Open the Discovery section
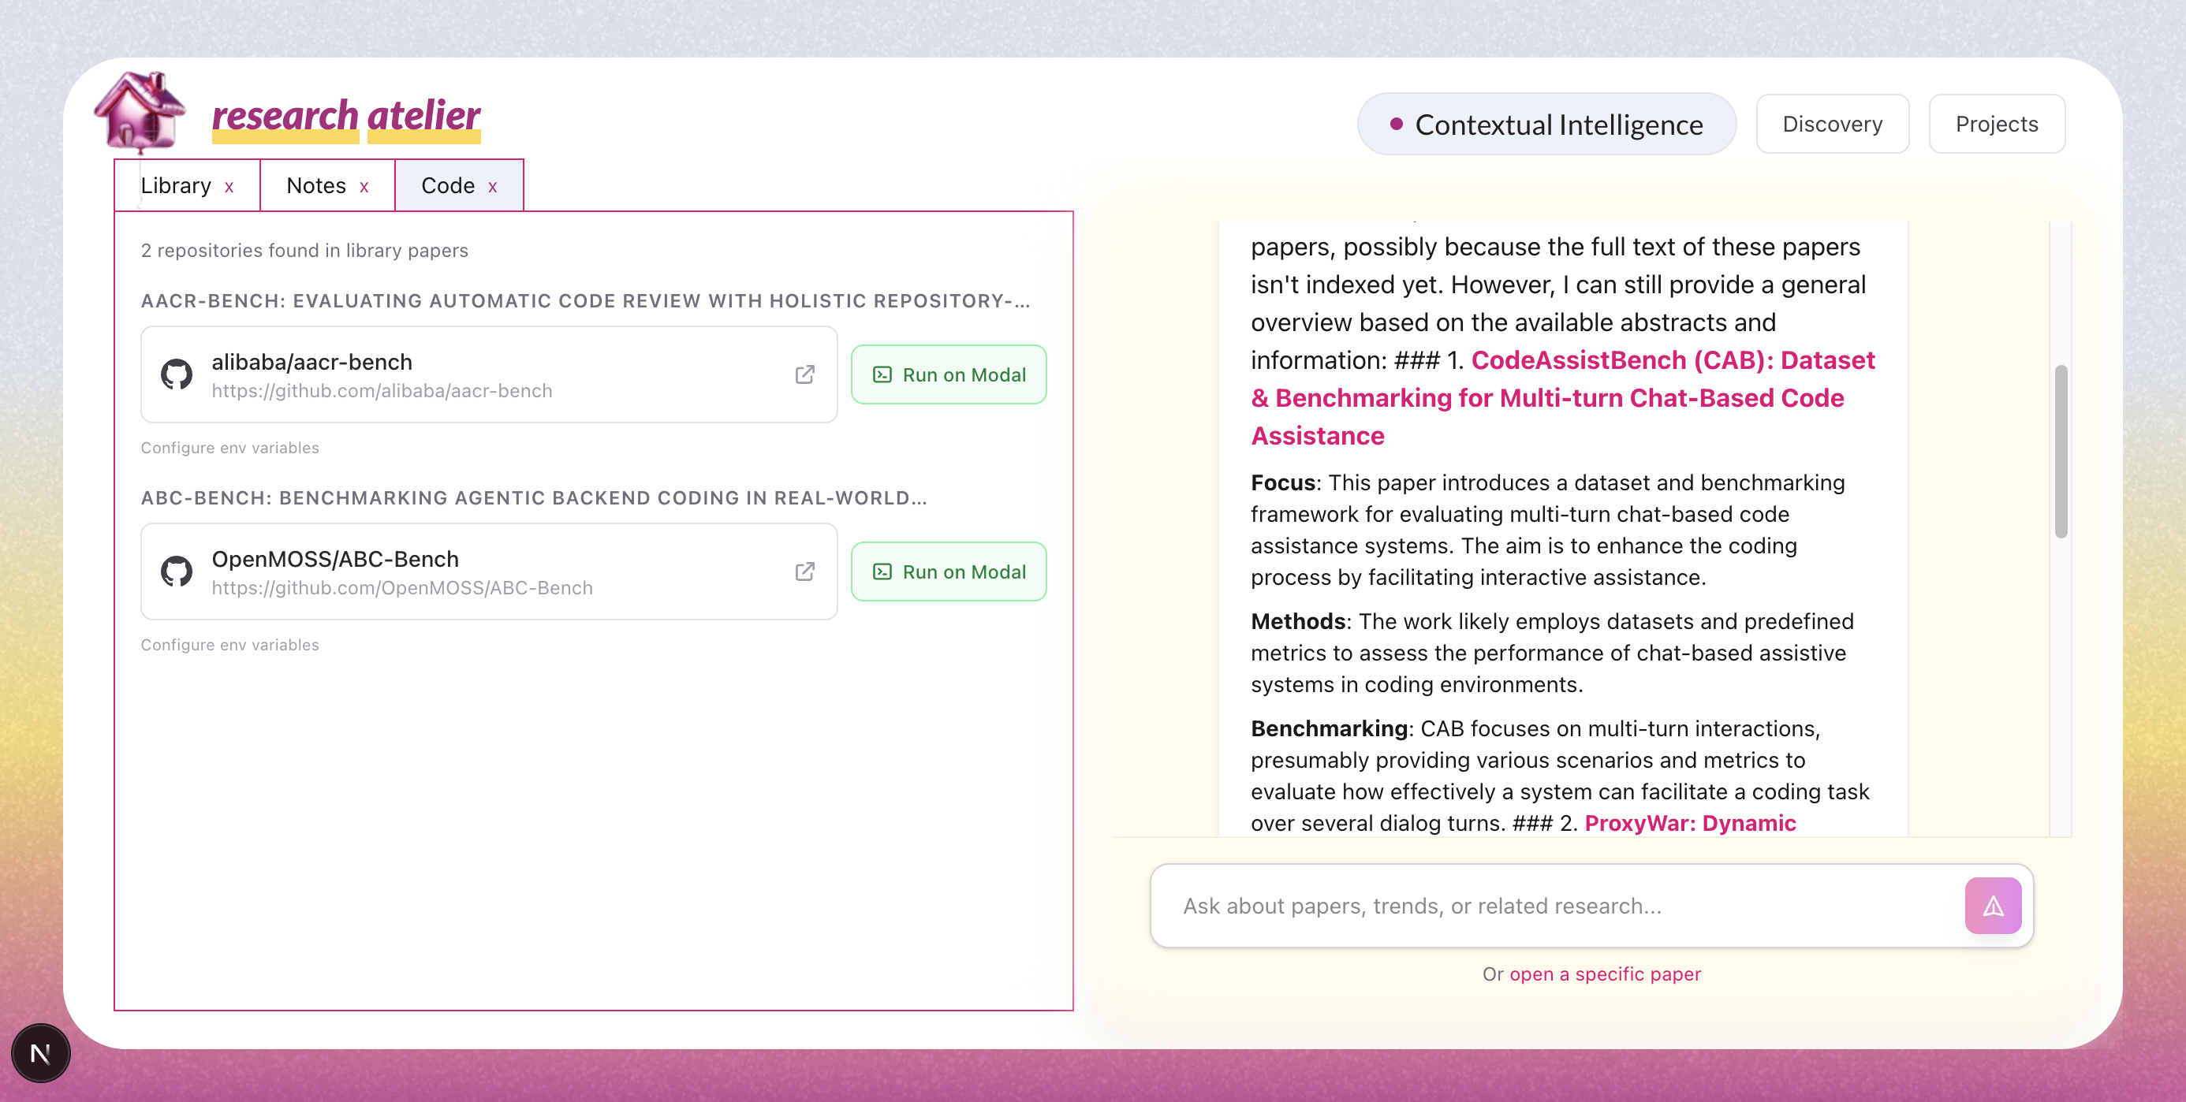This screenshot has width=2186, height=1102. pos(1831,125)
